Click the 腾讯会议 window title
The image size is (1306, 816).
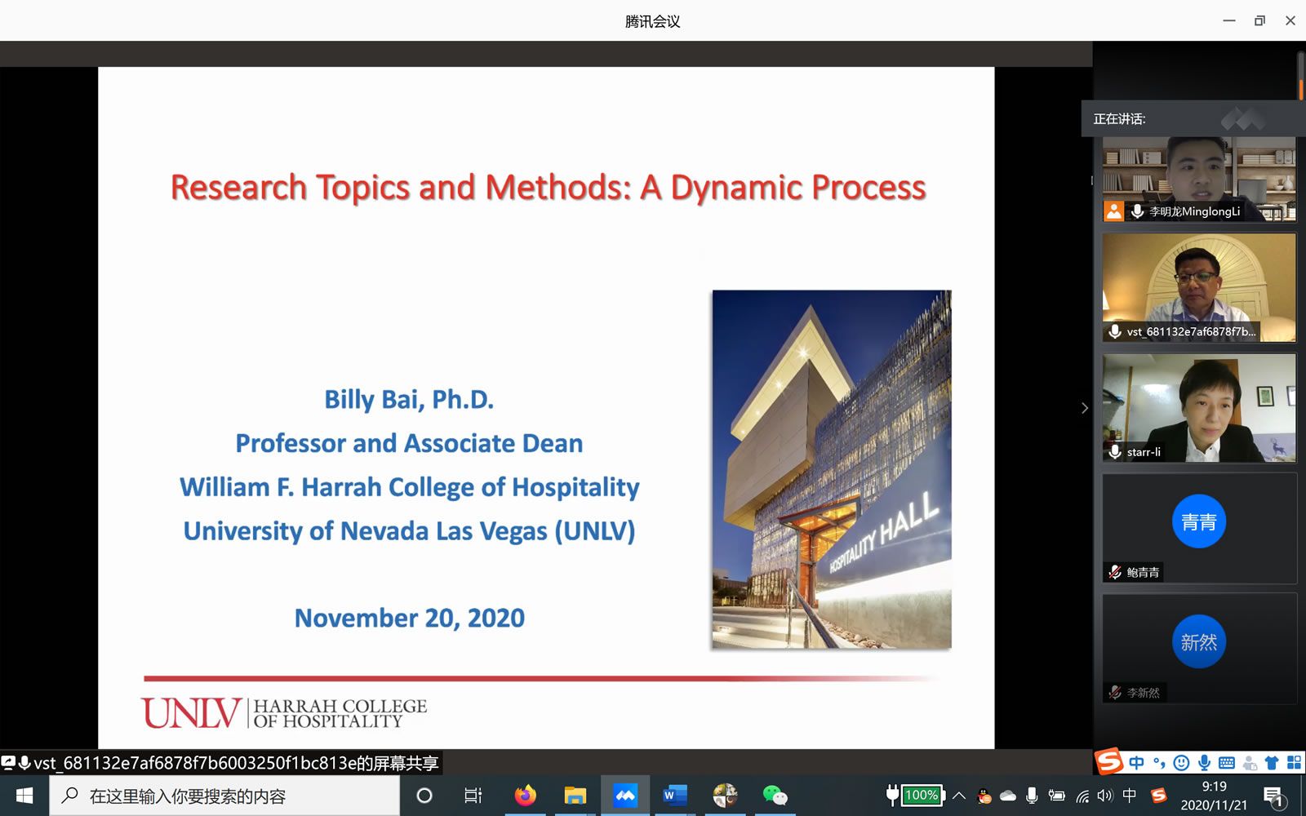point(652,21)
